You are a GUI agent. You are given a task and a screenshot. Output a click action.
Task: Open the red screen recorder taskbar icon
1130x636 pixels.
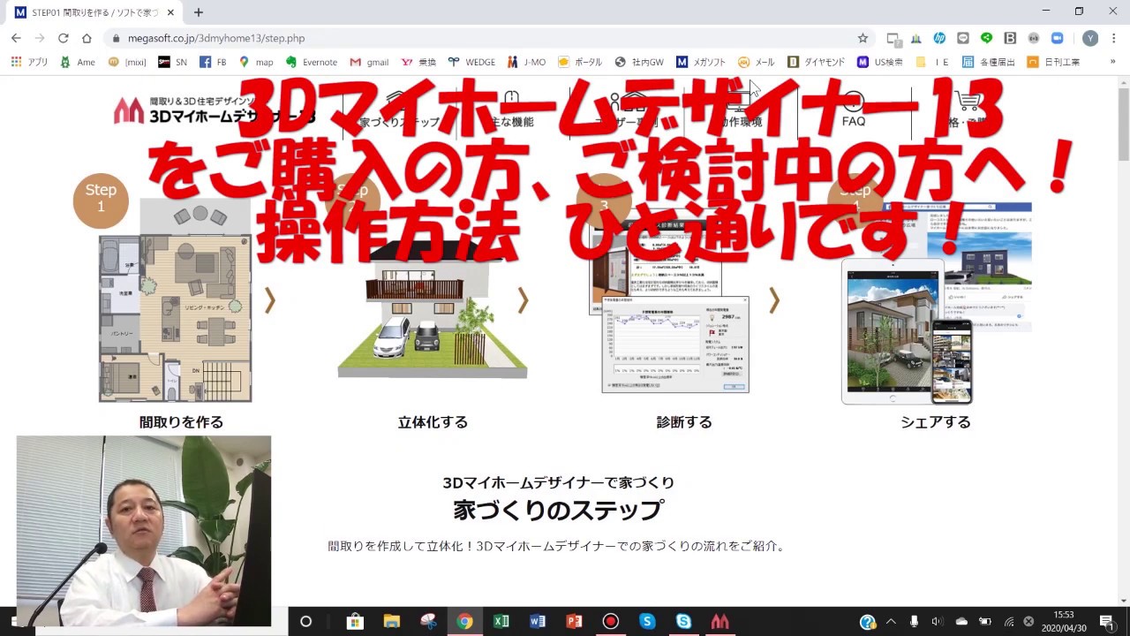(610, 621)
